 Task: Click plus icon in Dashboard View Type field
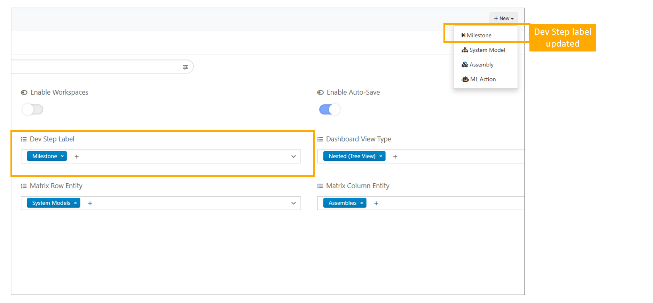pos(395,157)
